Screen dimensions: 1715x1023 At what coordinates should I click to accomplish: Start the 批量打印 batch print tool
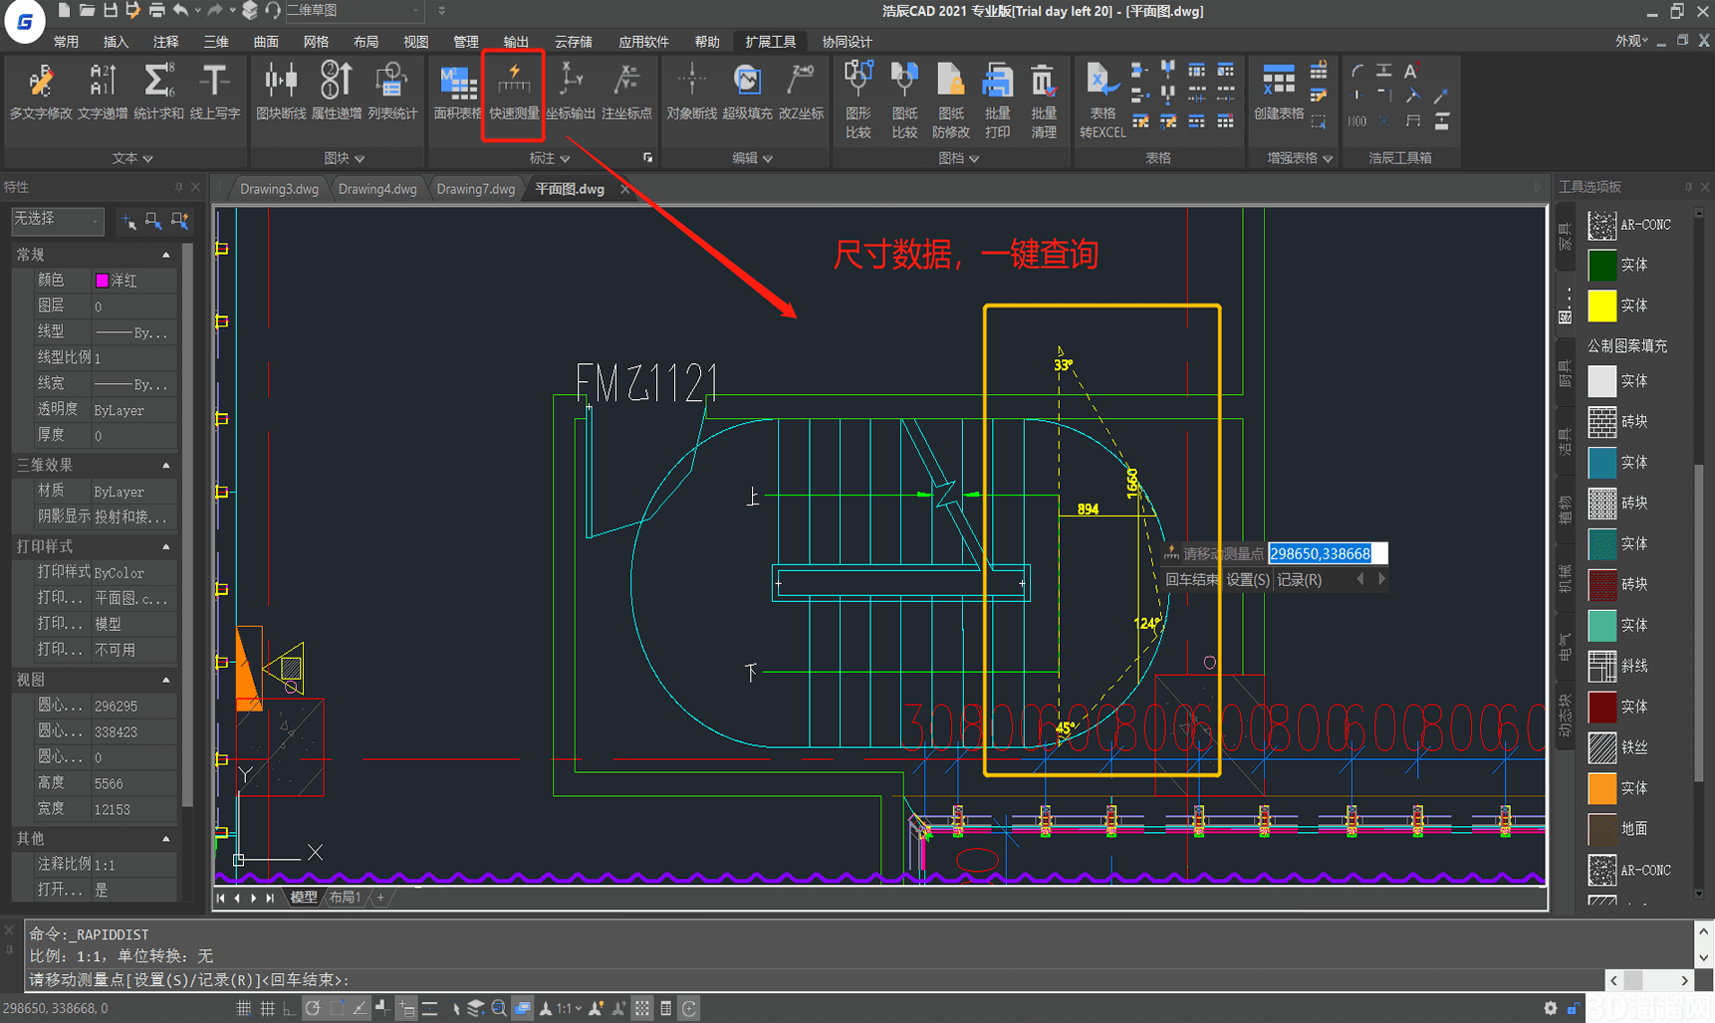(x=997, y=99)
